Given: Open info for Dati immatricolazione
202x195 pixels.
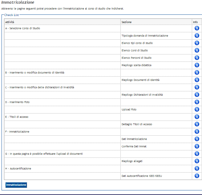Looking at the screenshot, I should (197, 139).
